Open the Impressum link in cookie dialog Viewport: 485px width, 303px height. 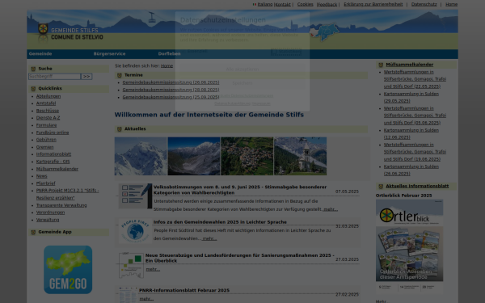pyautogui.click(x=261, y=103)
